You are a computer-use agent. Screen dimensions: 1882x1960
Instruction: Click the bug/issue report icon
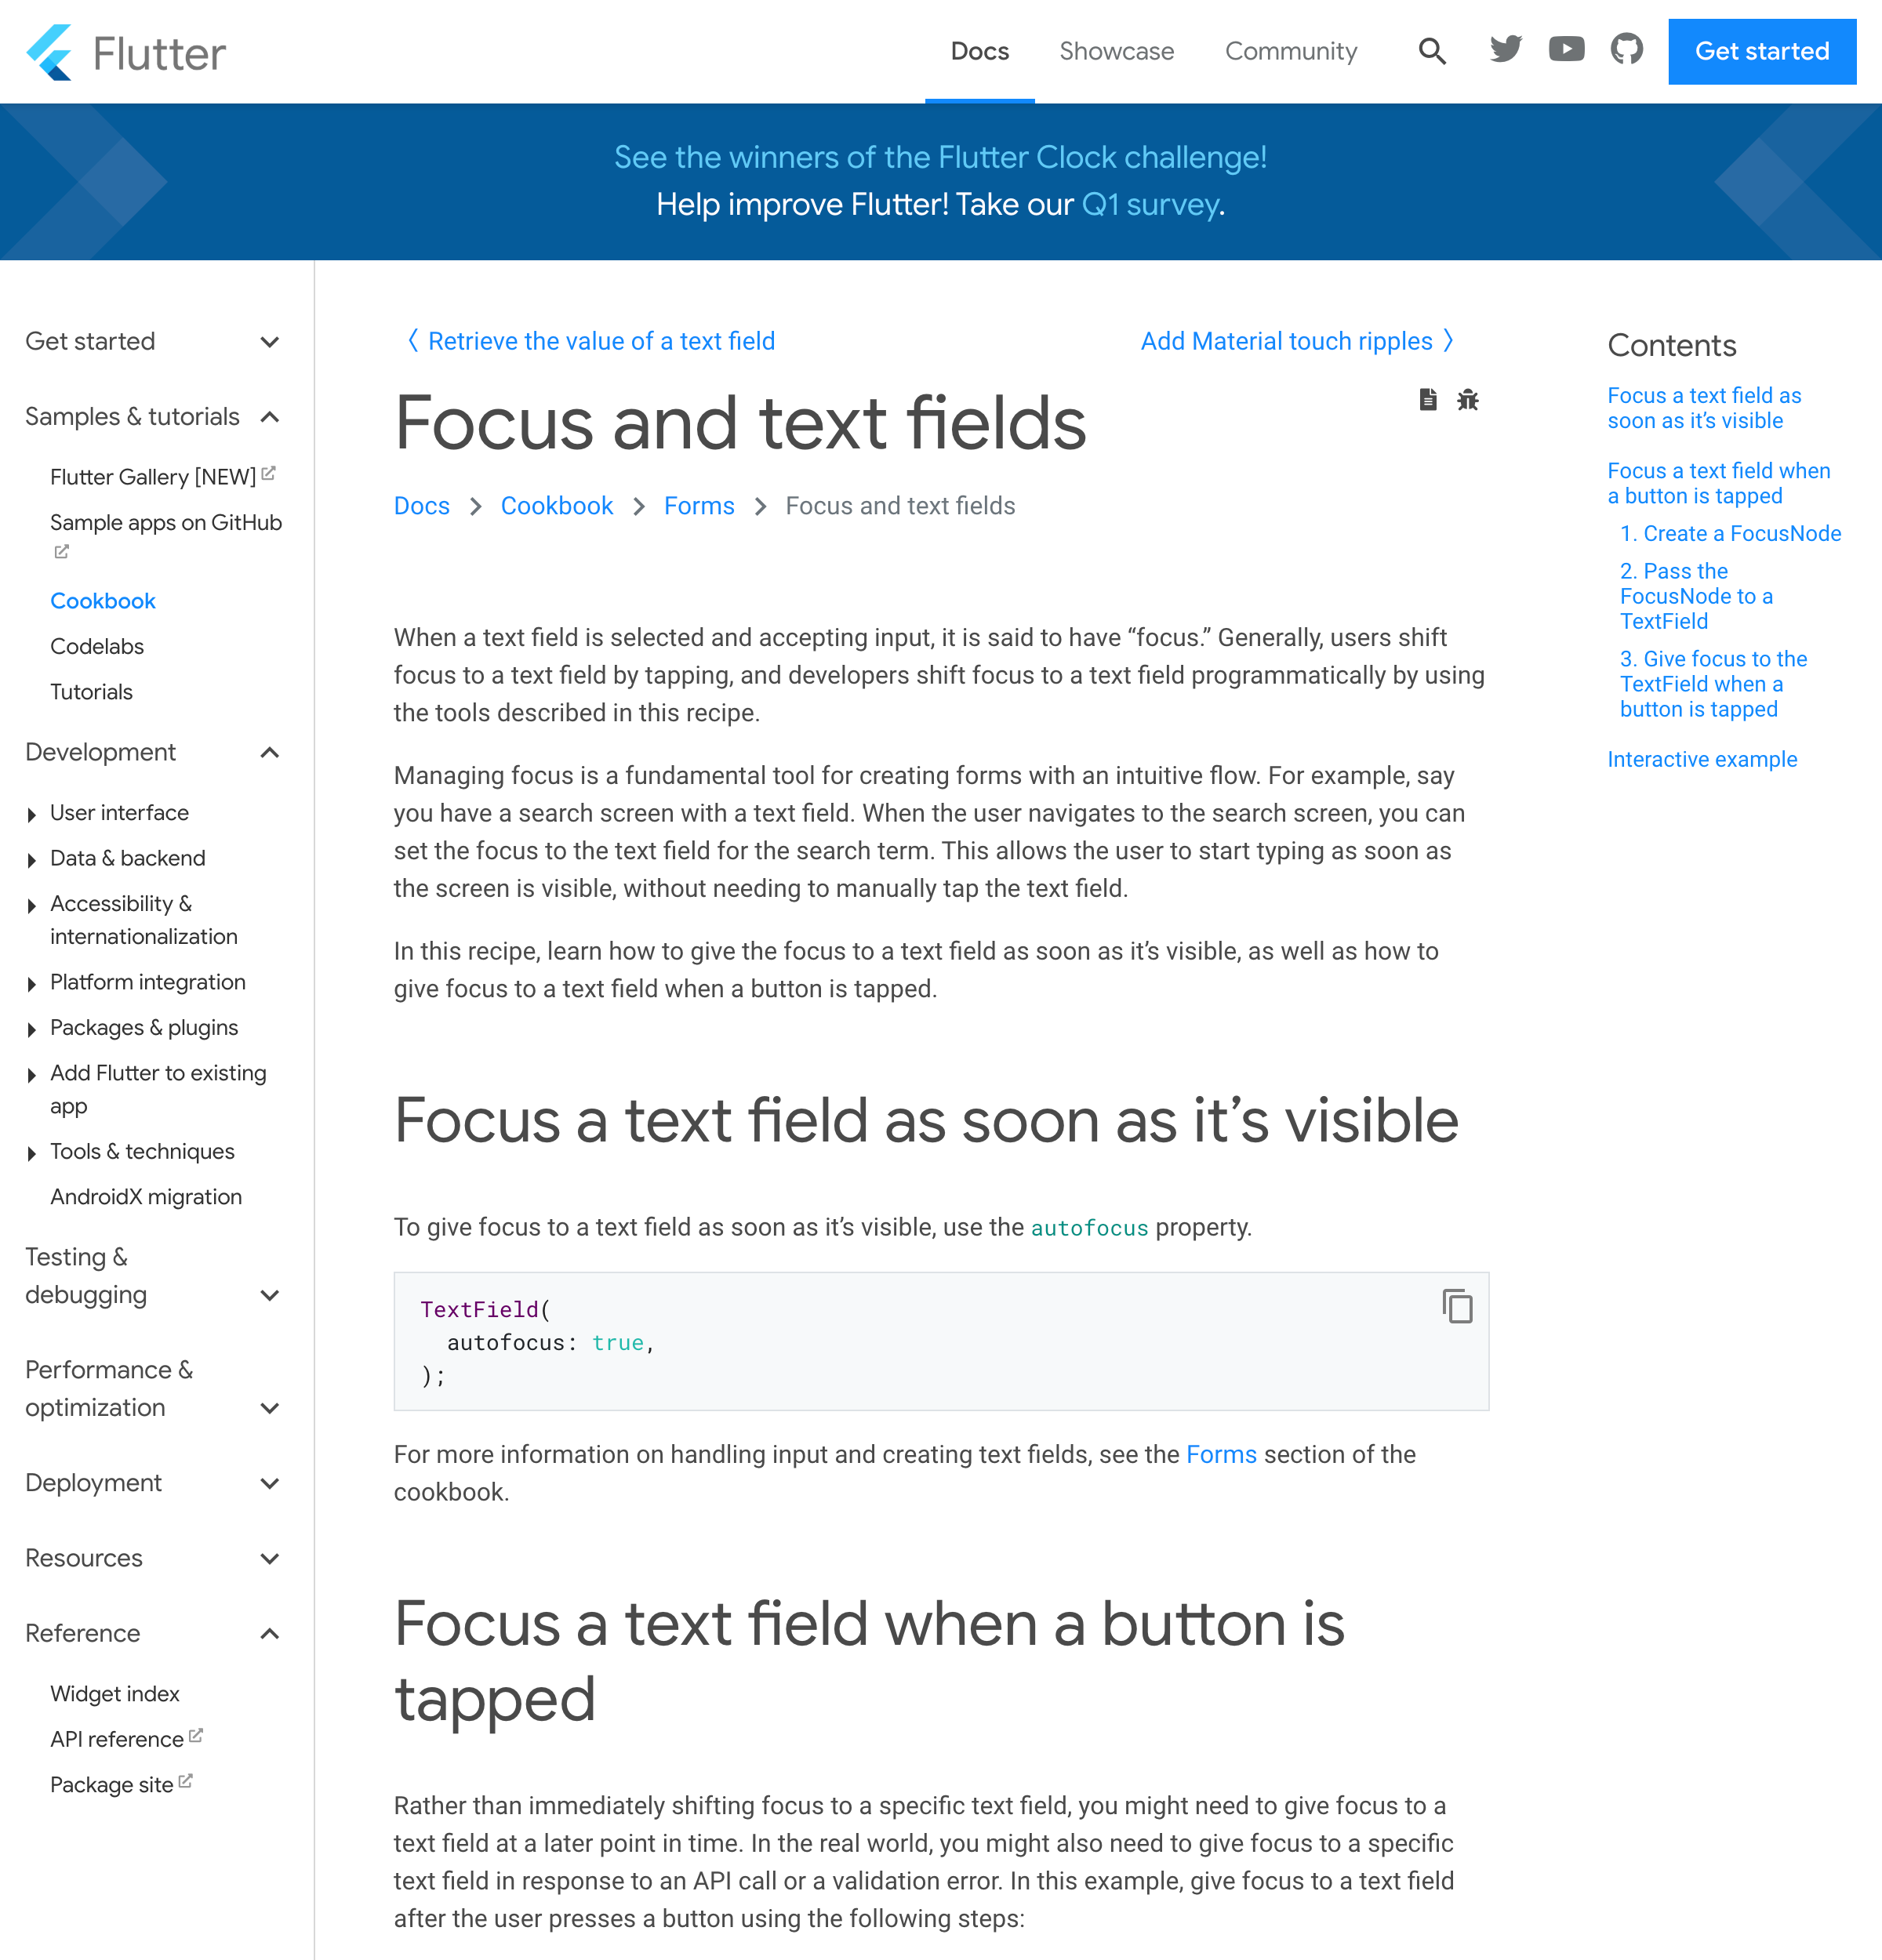click(x=1469, y=399)
